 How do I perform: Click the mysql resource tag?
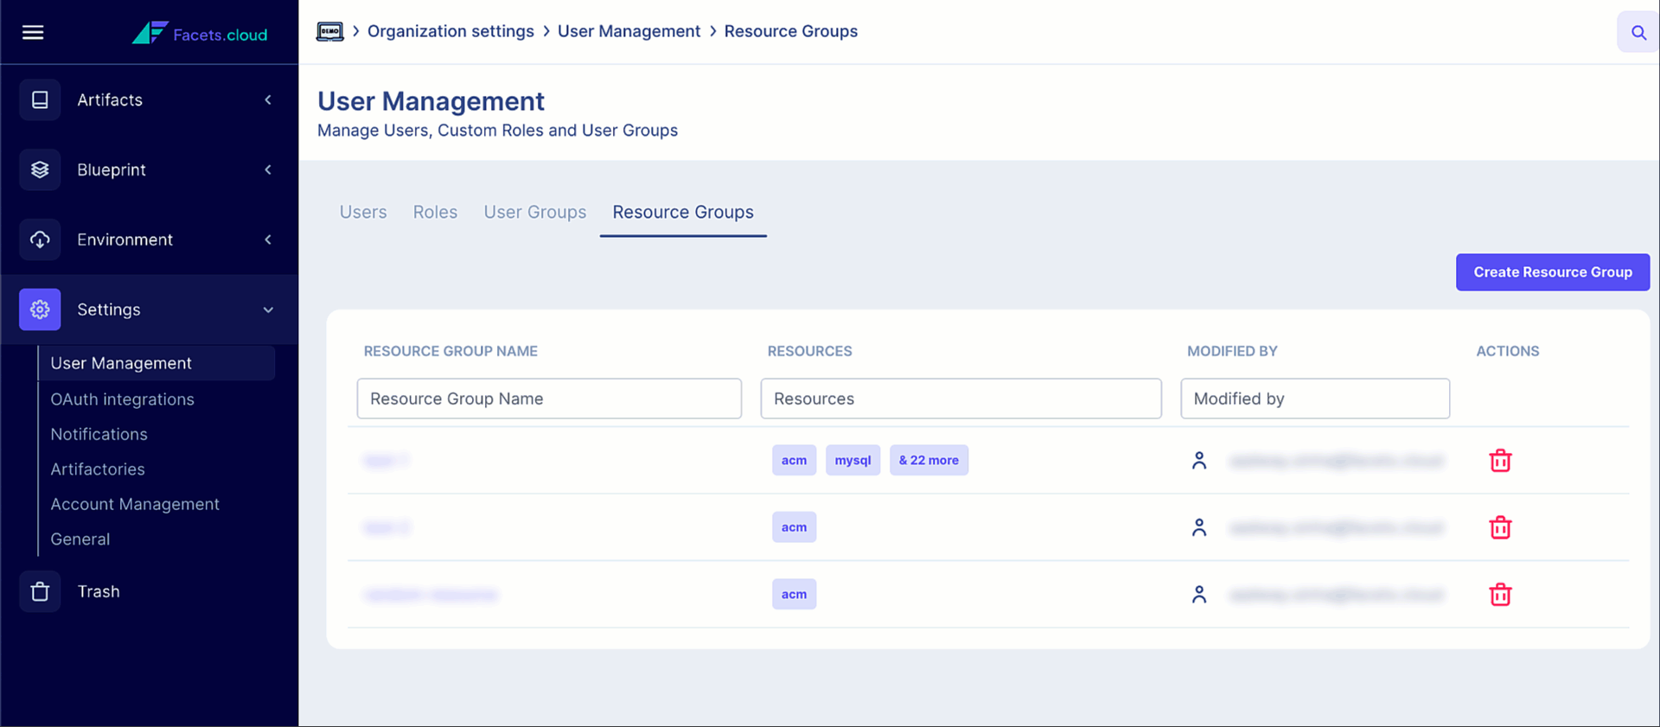click(x=852, y=461)
